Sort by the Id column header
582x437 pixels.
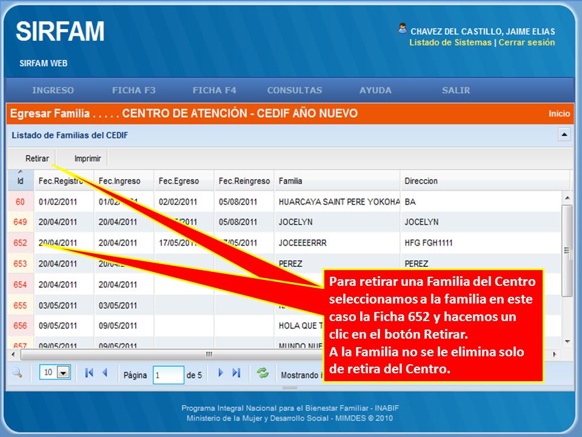click(x=21, y=181)
